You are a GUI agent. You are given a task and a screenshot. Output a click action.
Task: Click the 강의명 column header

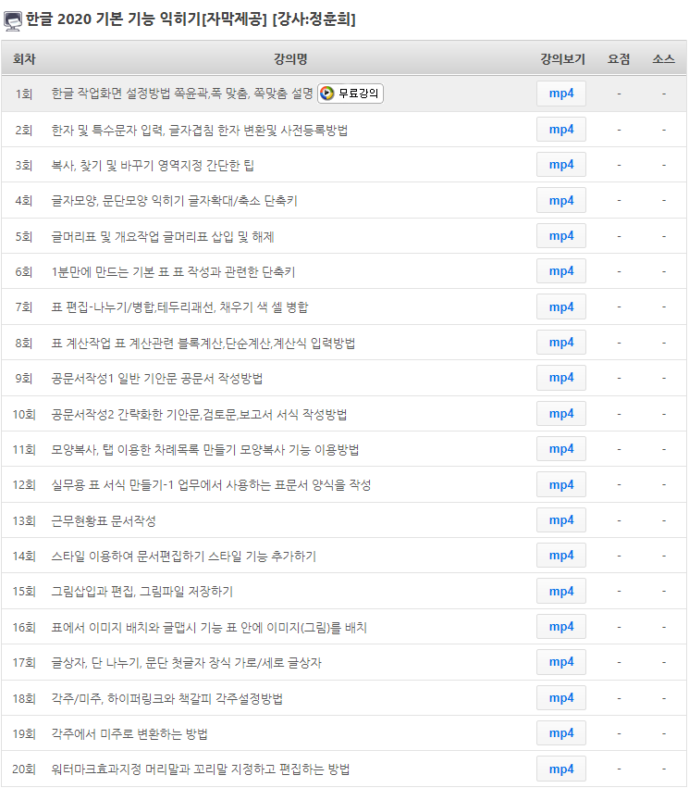point(290,59)
